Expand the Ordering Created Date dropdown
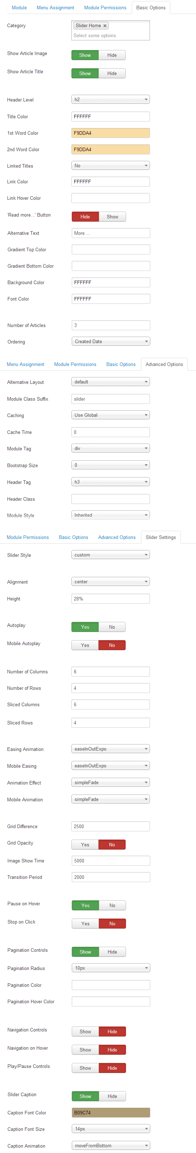This screenshot has height=1153, width=196. [x=111, y=342]
